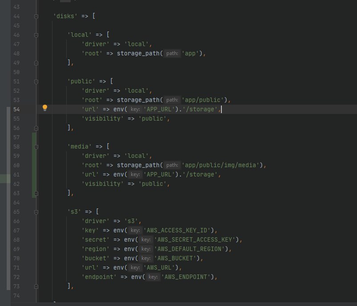Click 'local' value on line 59
The width and height of the screenshot is (357, 306).
(x=136, y=156)
